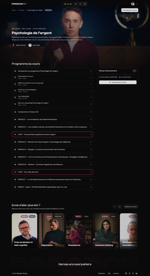Go to 'Finance' in the breadcrumb
150x276 pixels.
point(21,10)
